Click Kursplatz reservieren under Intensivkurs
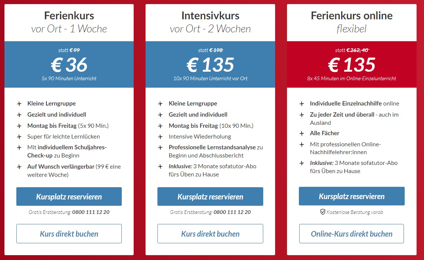 (210, 196)
